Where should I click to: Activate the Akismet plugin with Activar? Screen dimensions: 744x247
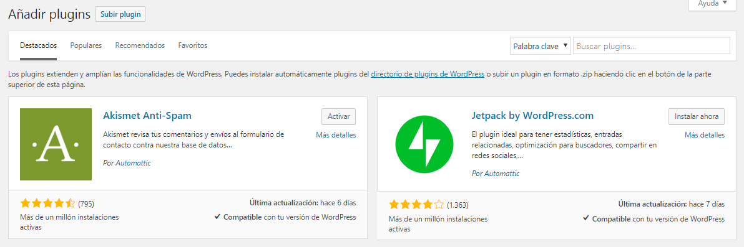click(339, 116)
